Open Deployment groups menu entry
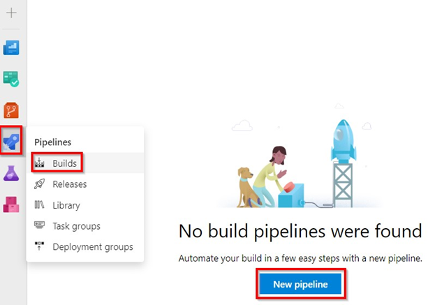The image size is (428, 305). click(x=92, y=246)
